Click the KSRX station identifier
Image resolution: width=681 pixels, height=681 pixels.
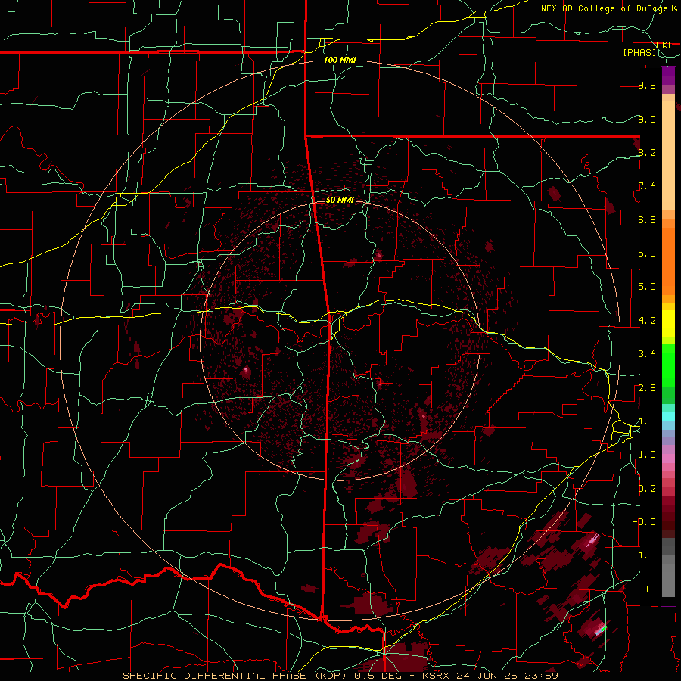pos(437,676)
